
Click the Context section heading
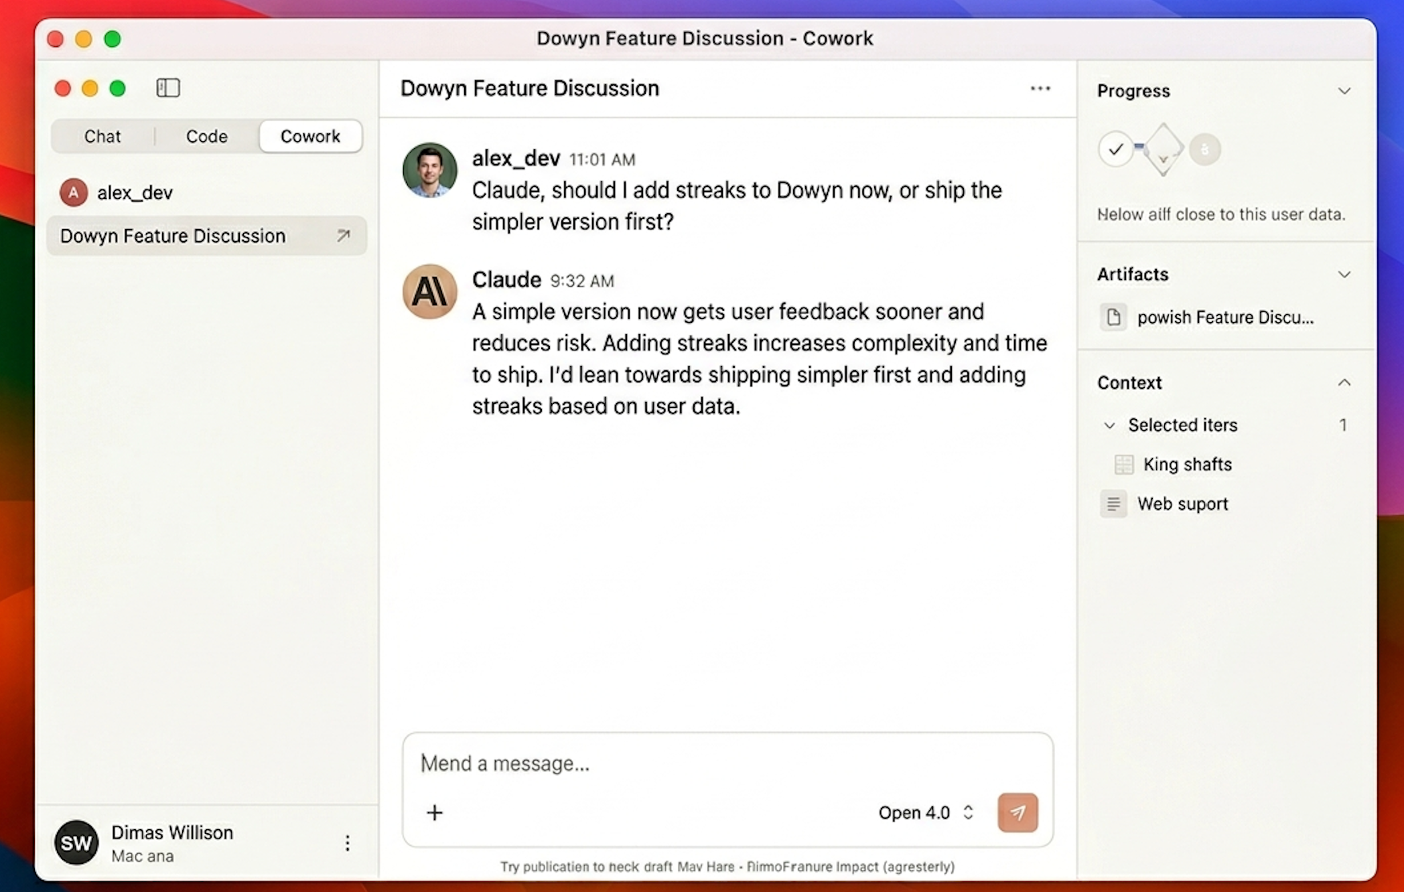(x=1129, y=383)
